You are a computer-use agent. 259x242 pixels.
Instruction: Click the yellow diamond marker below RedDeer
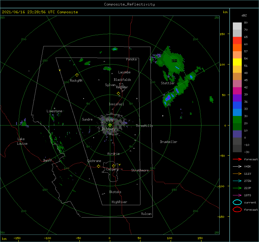118,94
